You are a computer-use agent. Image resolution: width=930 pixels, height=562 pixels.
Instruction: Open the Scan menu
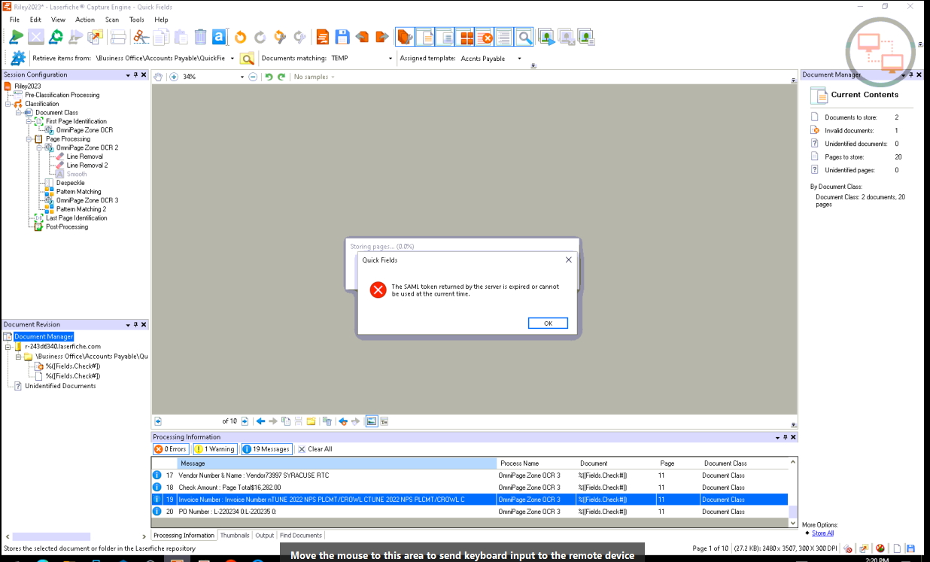point(111,20)
